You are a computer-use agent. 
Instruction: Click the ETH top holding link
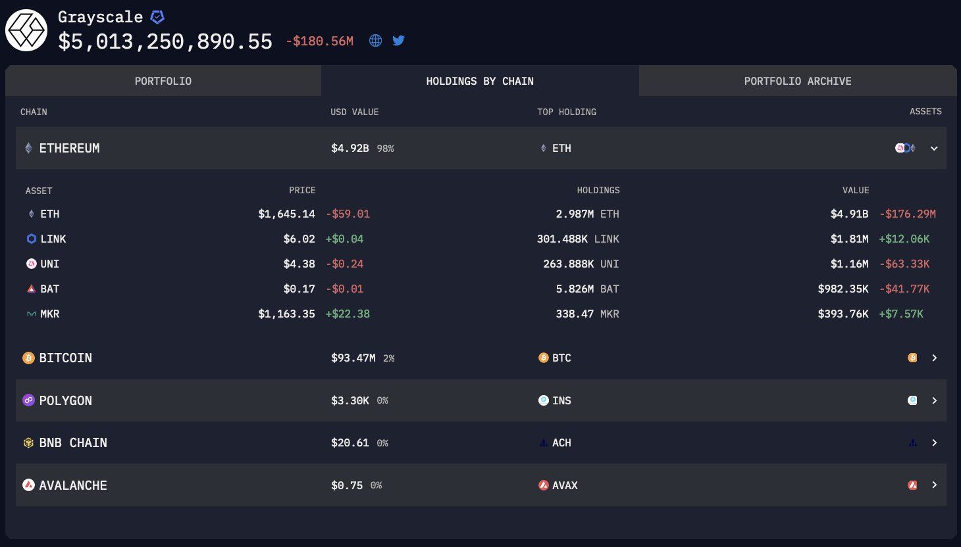(555, 149)
